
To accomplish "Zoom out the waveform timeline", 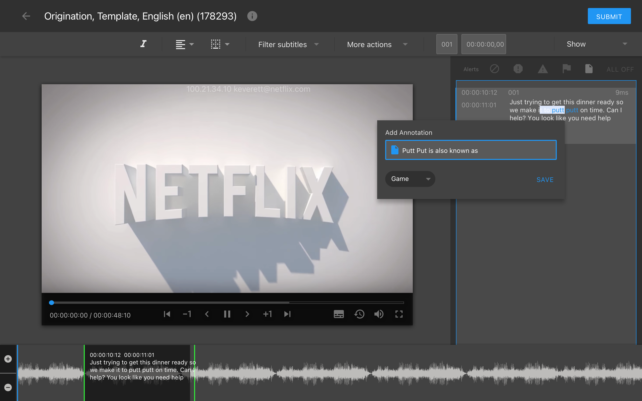I will tap(8, 387).
